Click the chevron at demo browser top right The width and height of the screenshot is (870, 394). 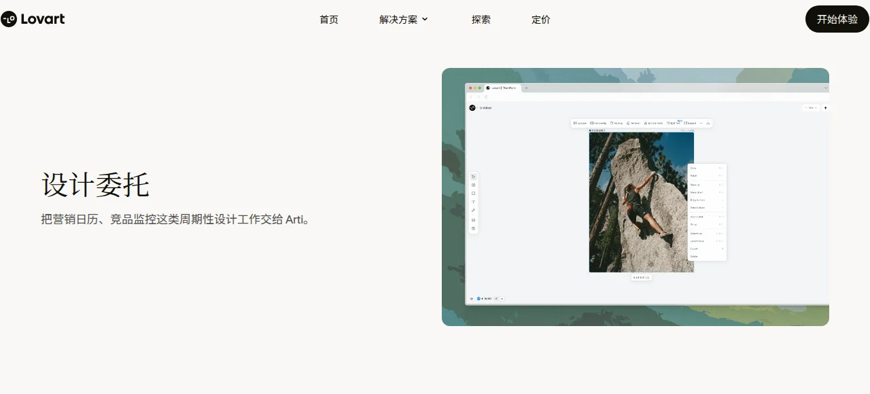pyautogui.click(x=826, y=88)
